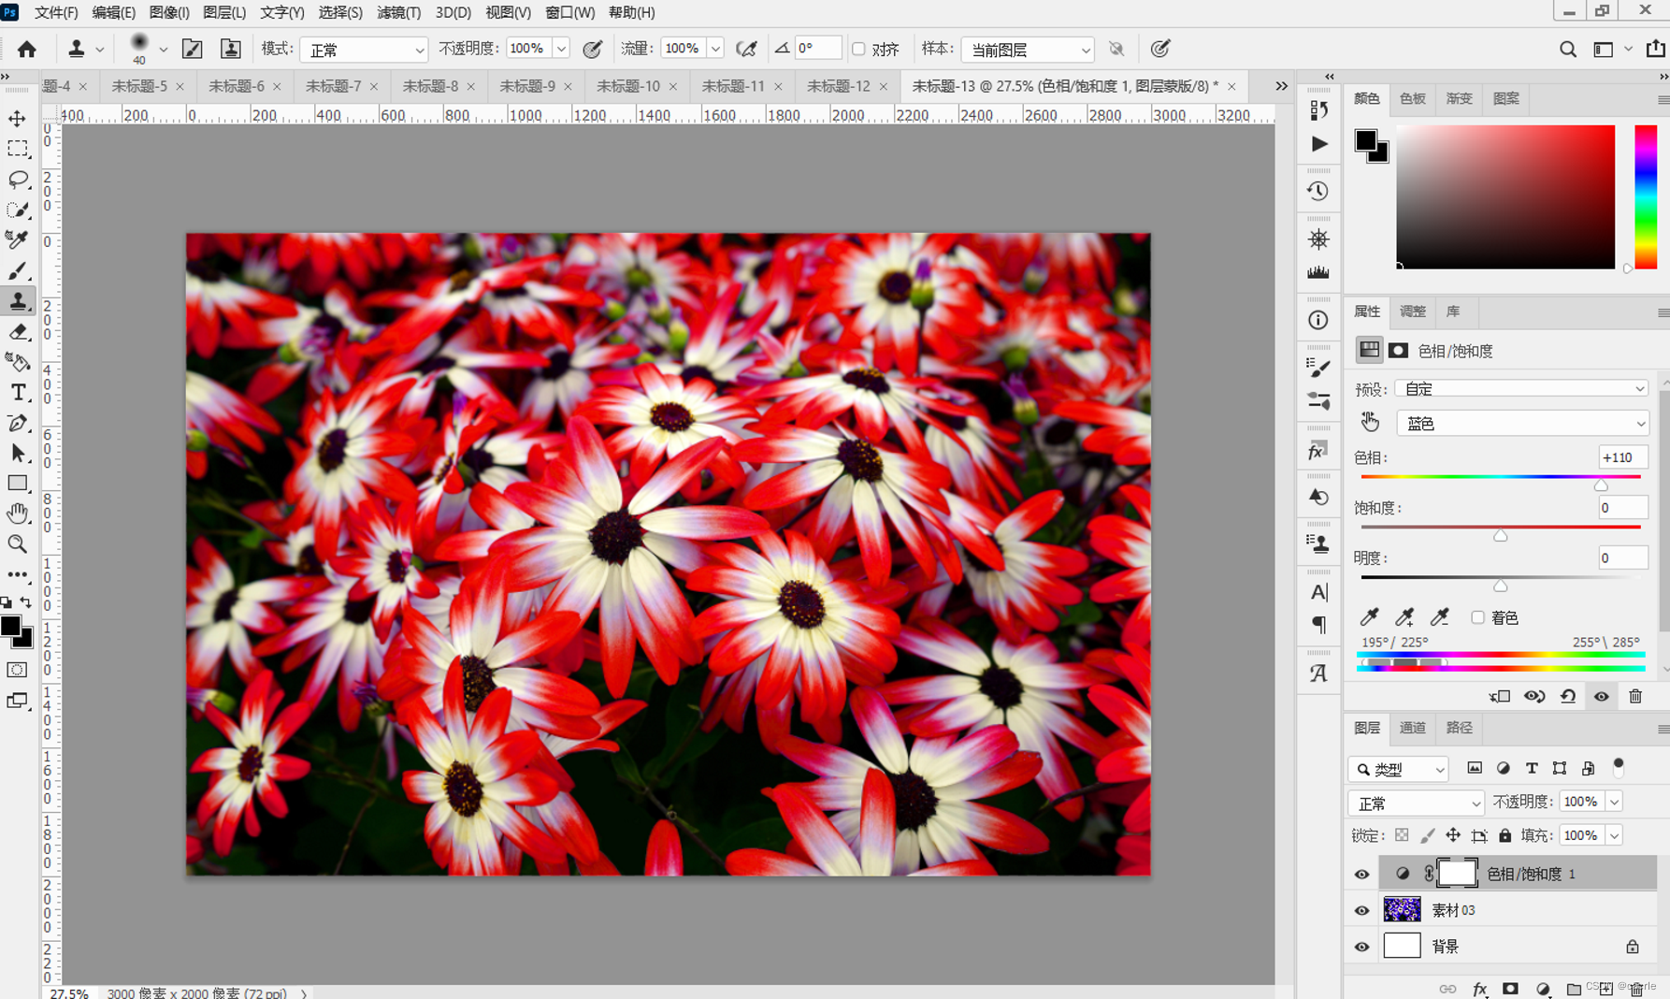Screen dimensions: 1670x999
Task: Select the Clone Stamp tool
Action: tap(18, 301)
